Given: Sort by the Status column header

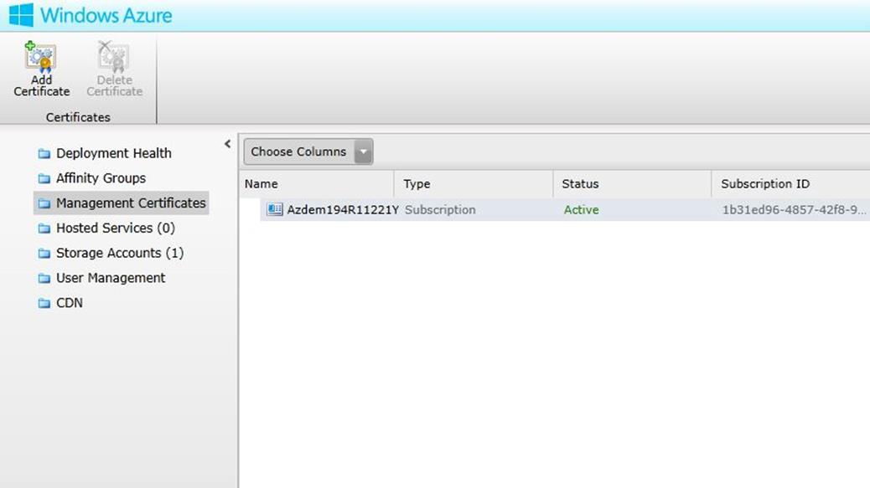Looking at the screenshot, I should pyautogui.click(x=580, y=184).
